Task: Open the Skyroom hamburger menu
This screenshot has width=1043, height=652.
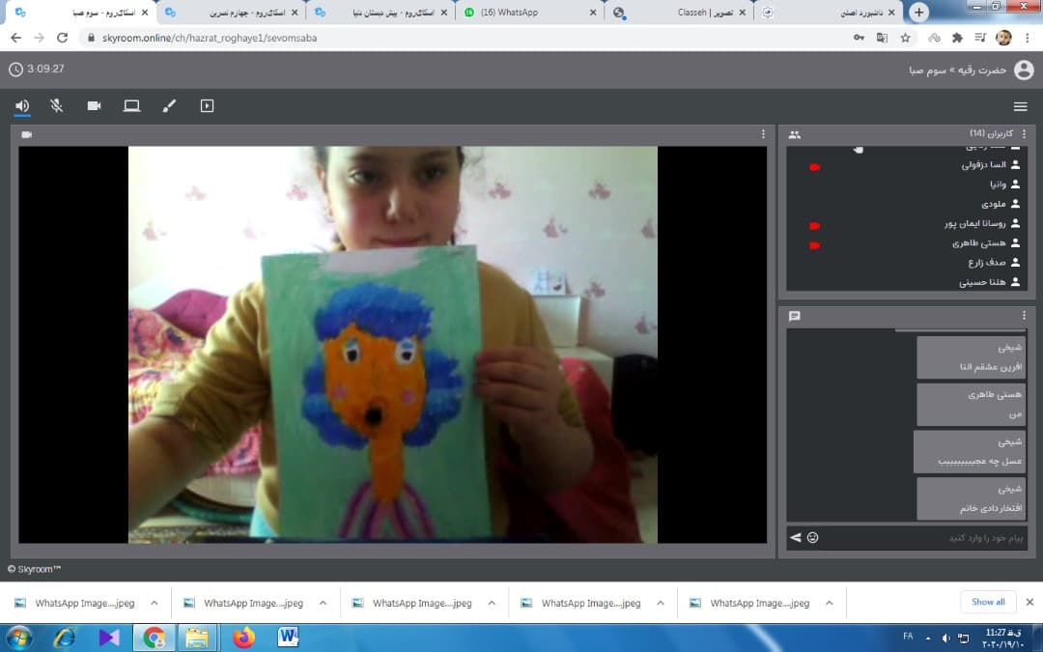Action: click(x=1020, y=106)
